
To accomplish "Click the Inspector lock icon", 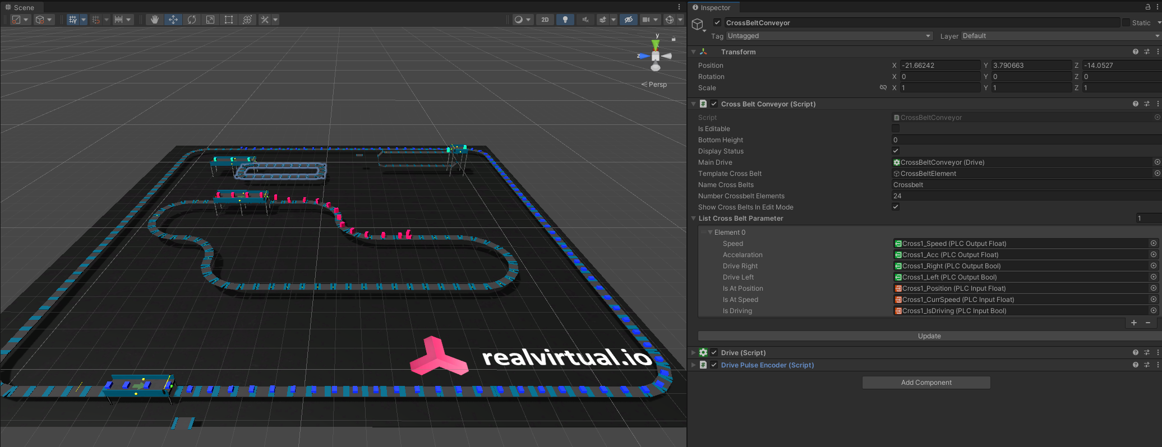I will (1147, 7).
